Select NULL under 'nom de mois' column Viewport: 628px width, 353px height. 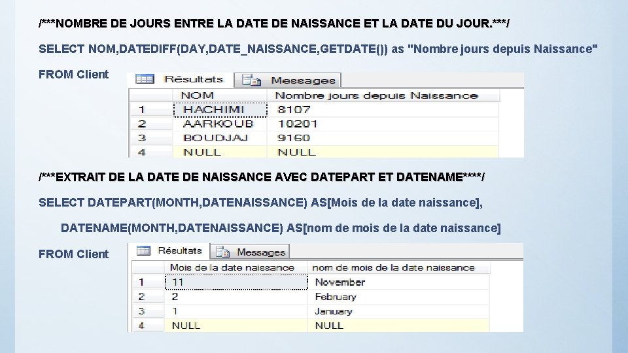pyautogui.click(x=398, y=326)
